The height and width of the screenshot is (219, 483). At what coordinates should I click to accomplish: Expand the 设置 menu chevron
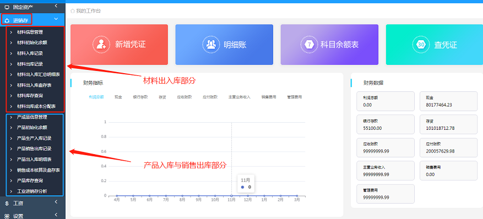[56, 215]
